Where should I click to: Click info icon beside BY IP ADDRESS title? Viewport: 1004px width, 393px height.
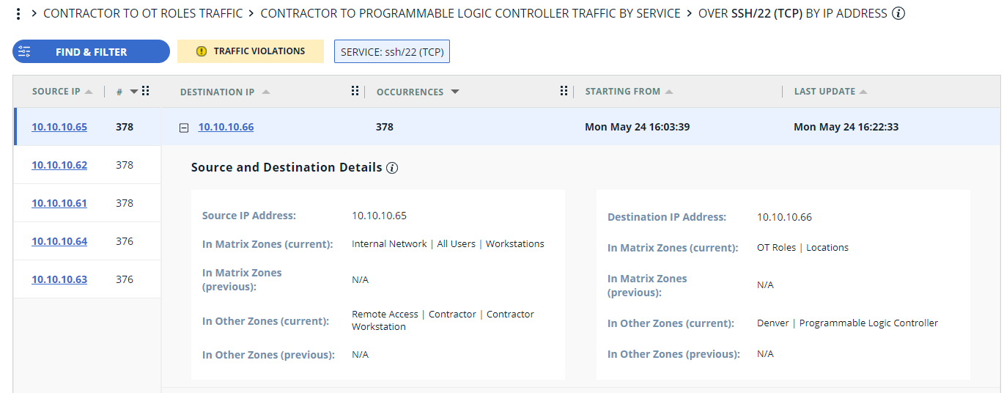coord(898,14)
